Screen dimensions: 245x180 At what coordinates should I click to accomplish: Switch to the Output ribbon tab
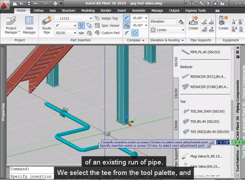[x=174, y=10]
